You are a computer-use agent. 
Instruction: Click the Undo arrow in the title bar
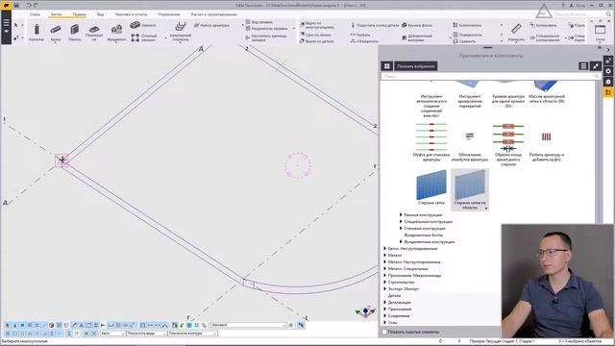point(29,5)
